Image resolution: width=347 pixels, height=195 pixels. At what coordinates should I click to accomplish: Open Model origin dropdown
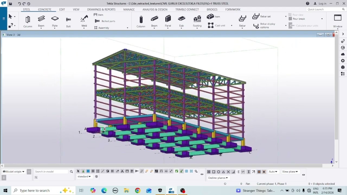(14, 171)
